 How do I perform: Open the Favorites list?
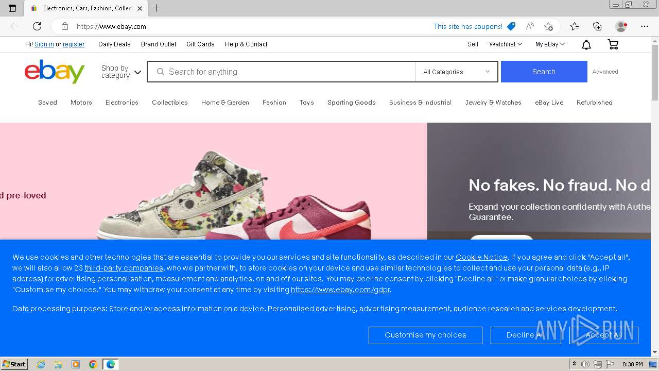coord(575,26)
